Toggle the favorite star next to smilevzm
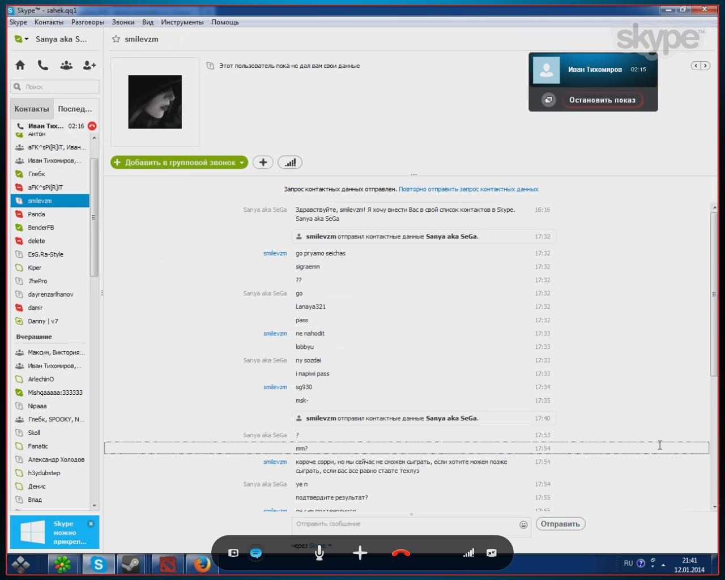 tap(116, 39)
